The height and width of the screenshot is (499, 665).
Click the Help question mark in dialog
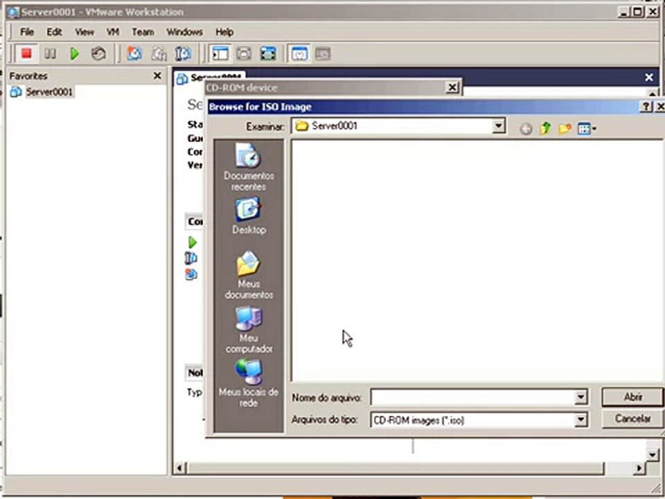tap(646, 107)
